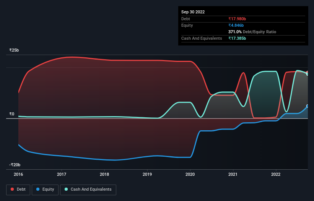Click the 2021 x-axis label

(233, 174)
